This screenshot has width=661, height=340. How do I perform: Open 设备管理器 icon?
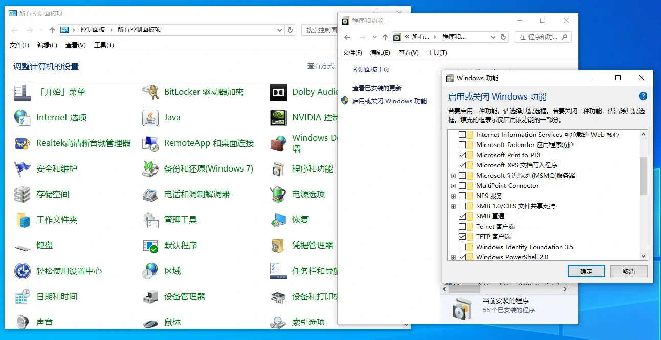pyautogui.click(x=150, y=297)
